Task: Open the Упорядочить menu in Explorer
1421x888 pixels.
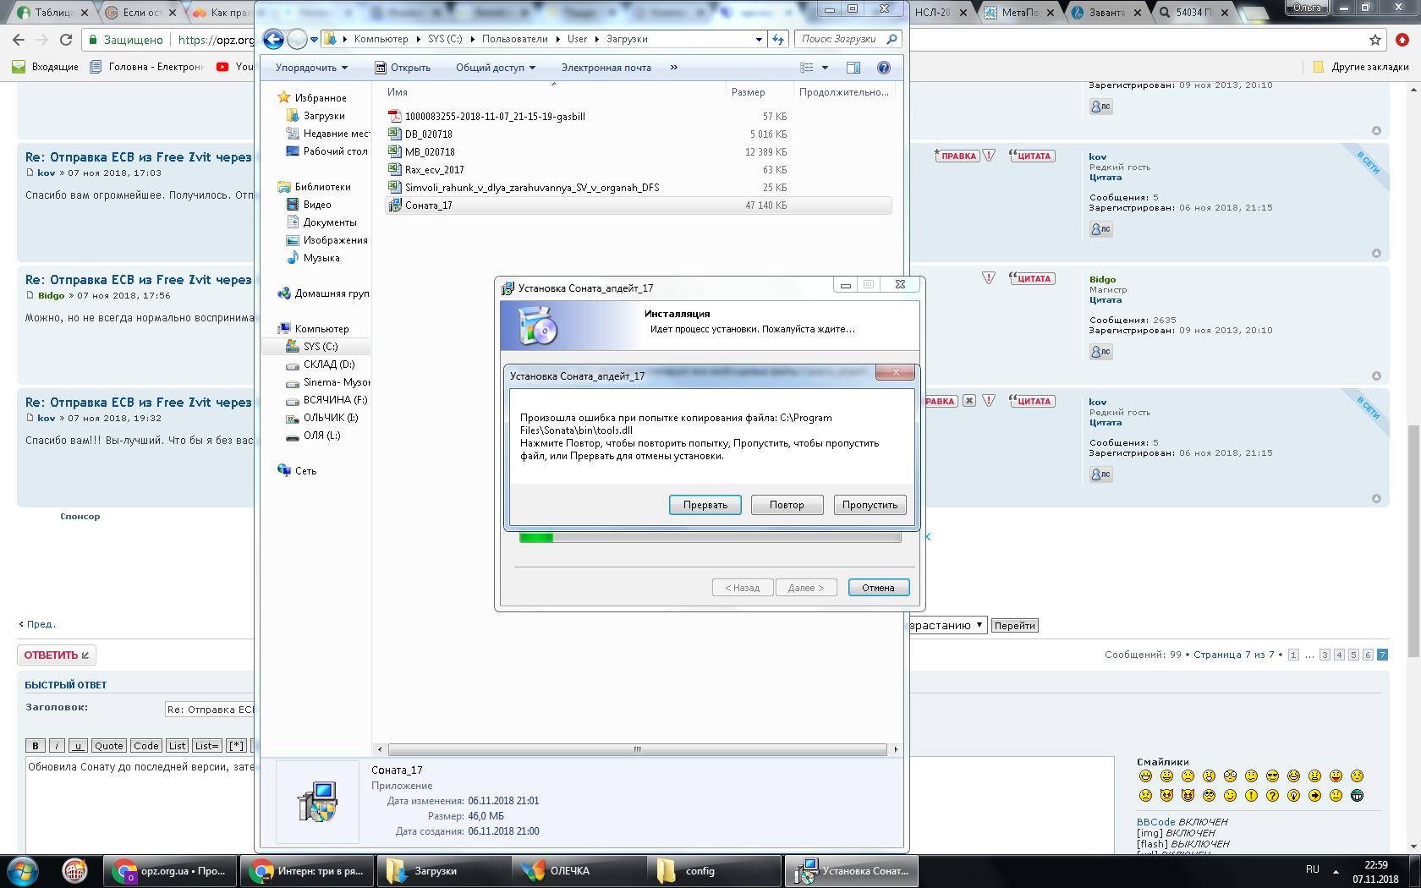Action: click(311, 68)
